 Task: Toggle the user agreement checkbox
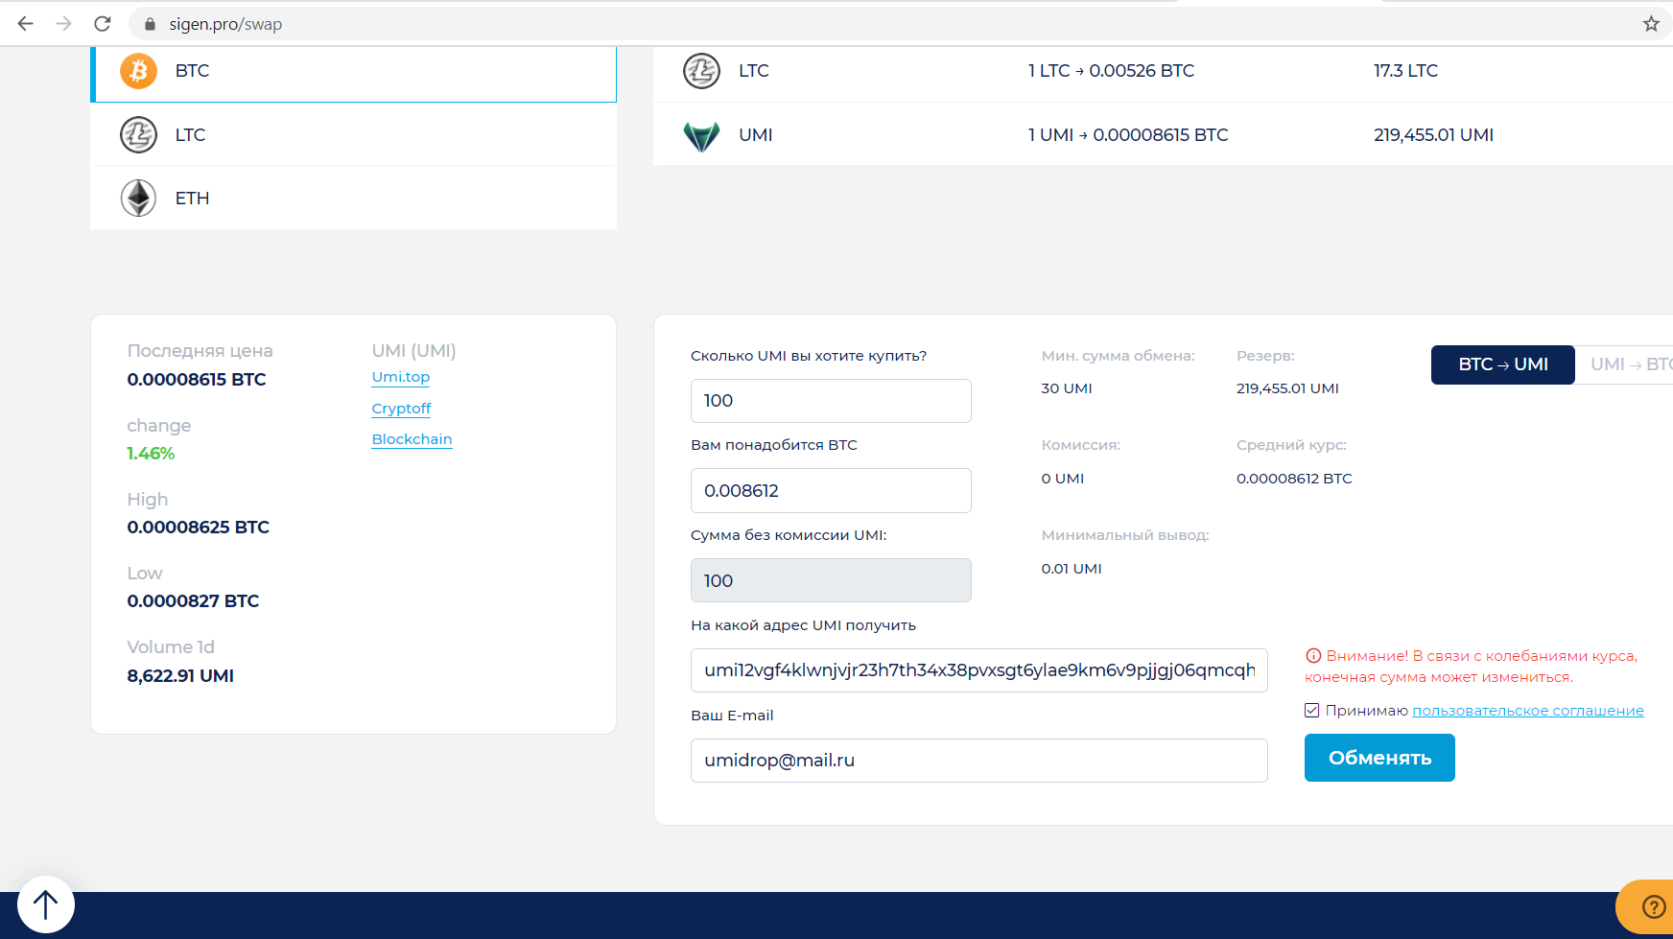pos(1312,711)
